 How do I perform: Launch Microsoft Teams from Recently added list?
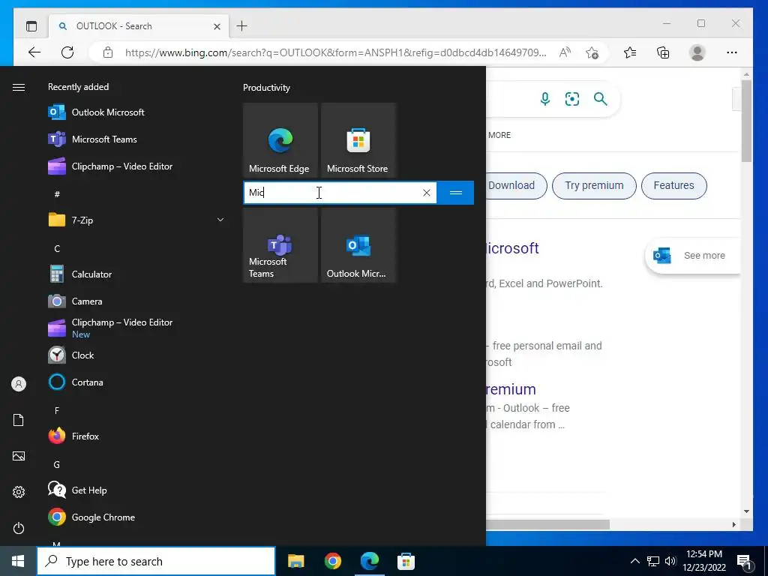pyautogui.click(x=136, y=139)
